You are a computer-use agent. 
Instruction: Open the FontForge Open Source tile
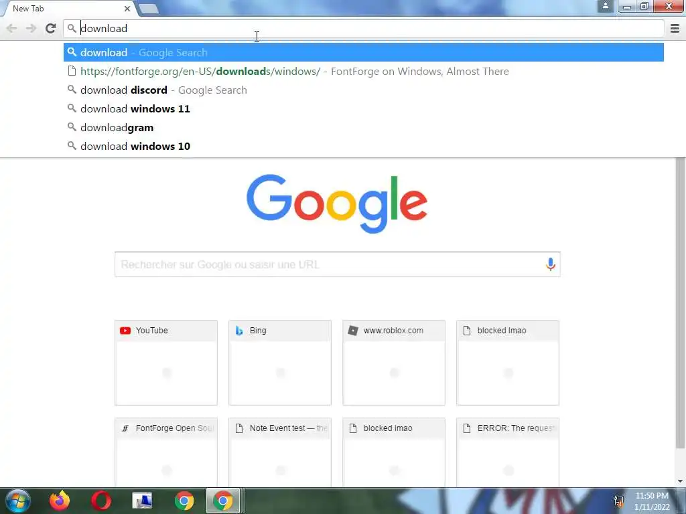click(x=166, y=452)
